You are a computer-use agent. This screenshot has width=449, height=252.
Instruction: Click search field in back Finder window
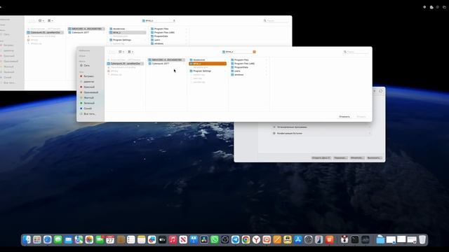coord(276,20)
